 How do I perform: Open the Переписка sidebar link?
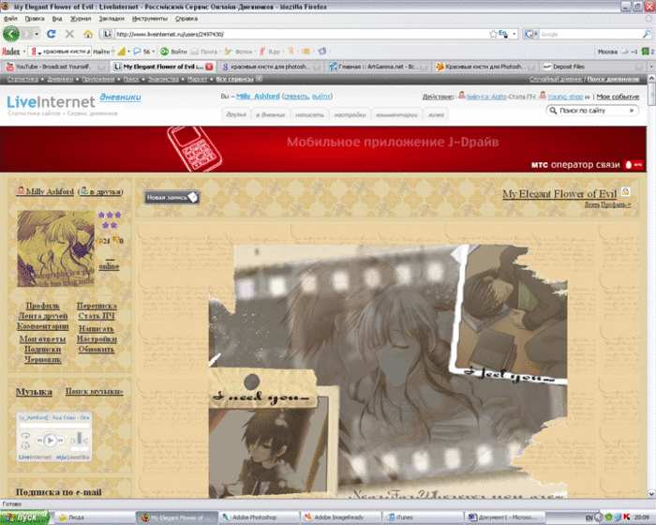[97, 306]
